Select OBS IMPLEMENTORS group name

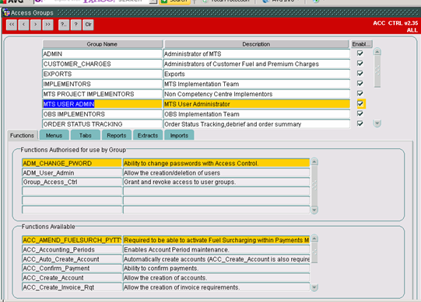[102, 114]
